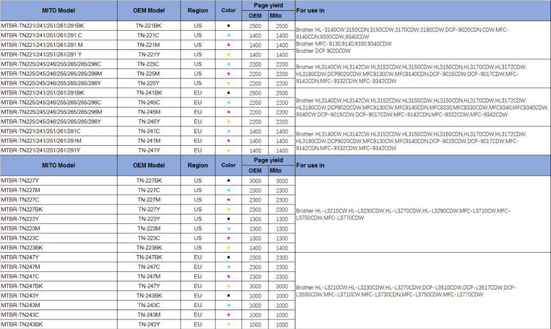Viewport: 551px width, 329px height.
Task: Click the cyan color dot in the TN-225C row
Action: 229,64
